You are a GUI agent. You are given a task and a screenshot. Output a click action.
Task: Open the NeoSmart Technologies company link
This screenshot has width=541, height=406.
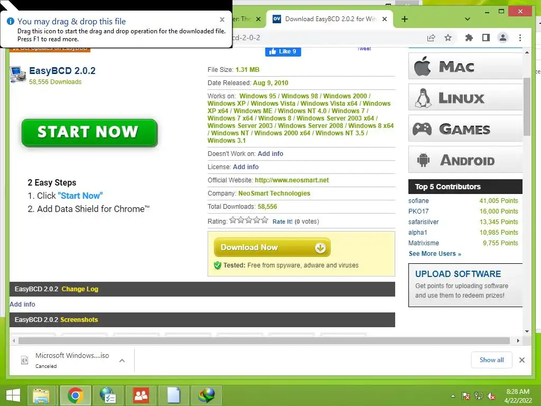(274, 193)
